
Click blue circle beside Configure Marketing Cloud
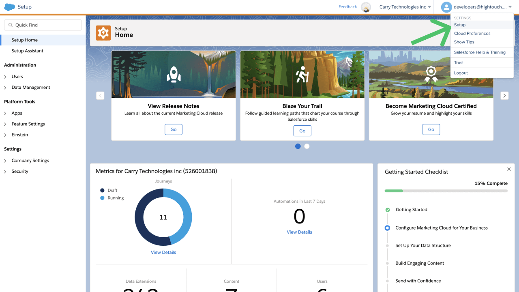[x=388, y=228]
